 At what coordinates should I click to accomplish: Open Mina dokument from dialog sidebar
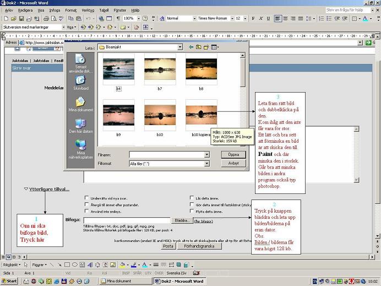pyautogui.click(x=80, y=102)
